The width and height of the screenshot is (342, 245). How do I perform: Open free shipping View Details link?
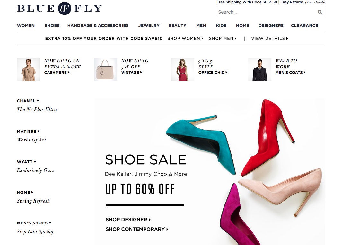pyautogui.click(x=315, y=2)
